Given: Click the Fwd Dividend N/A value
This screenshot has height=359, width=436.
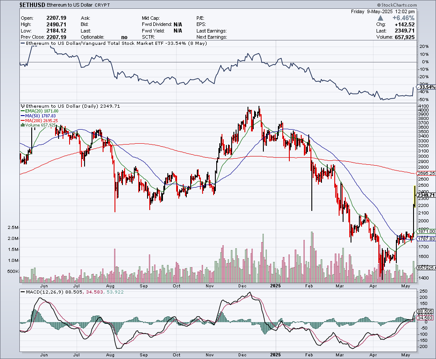Looking at the screenshot, I should coord(177,25).
